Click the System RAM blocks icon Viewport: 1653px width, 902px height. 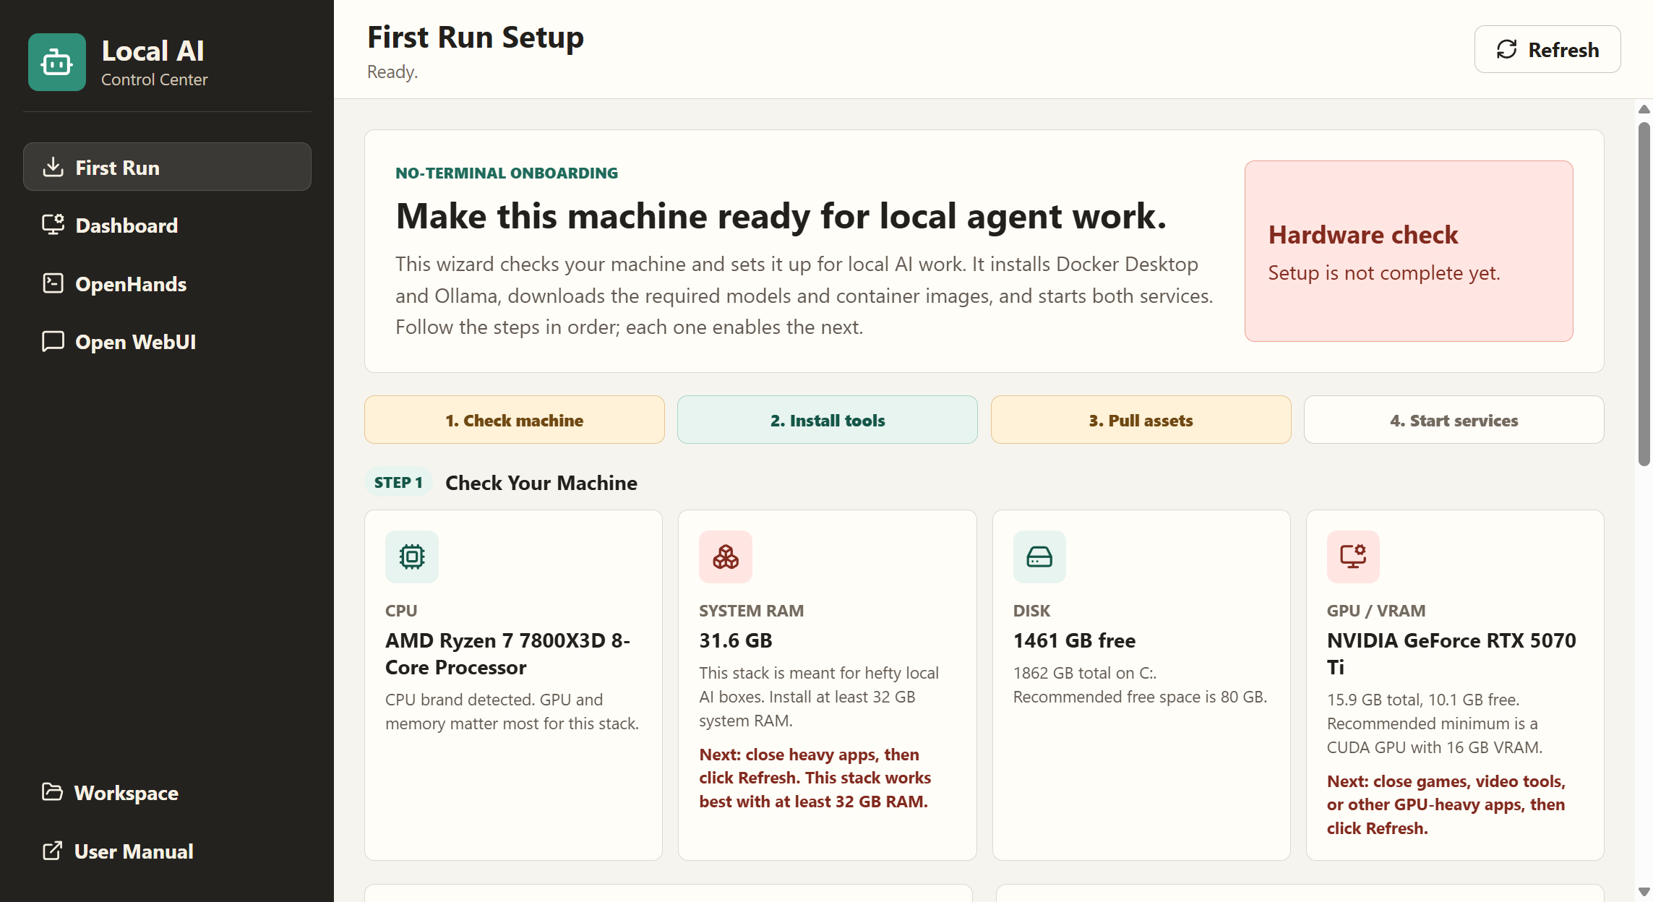pyautogui.click(x=726, y=557)
